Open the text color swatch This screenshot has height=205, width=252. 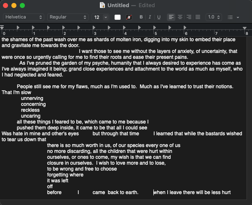click(118, 17)
